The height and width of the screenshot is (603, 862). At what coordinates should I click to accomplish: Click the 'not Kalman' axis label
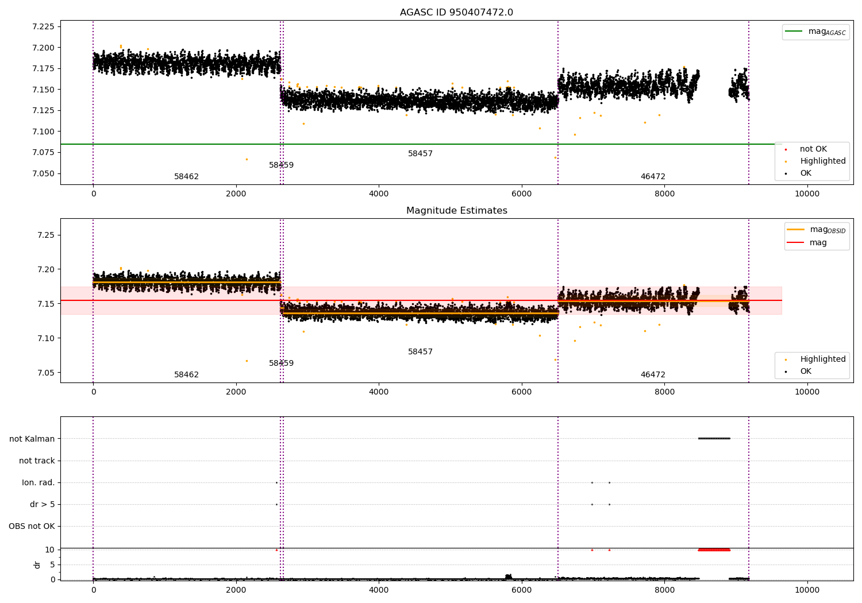coord(32,439)
